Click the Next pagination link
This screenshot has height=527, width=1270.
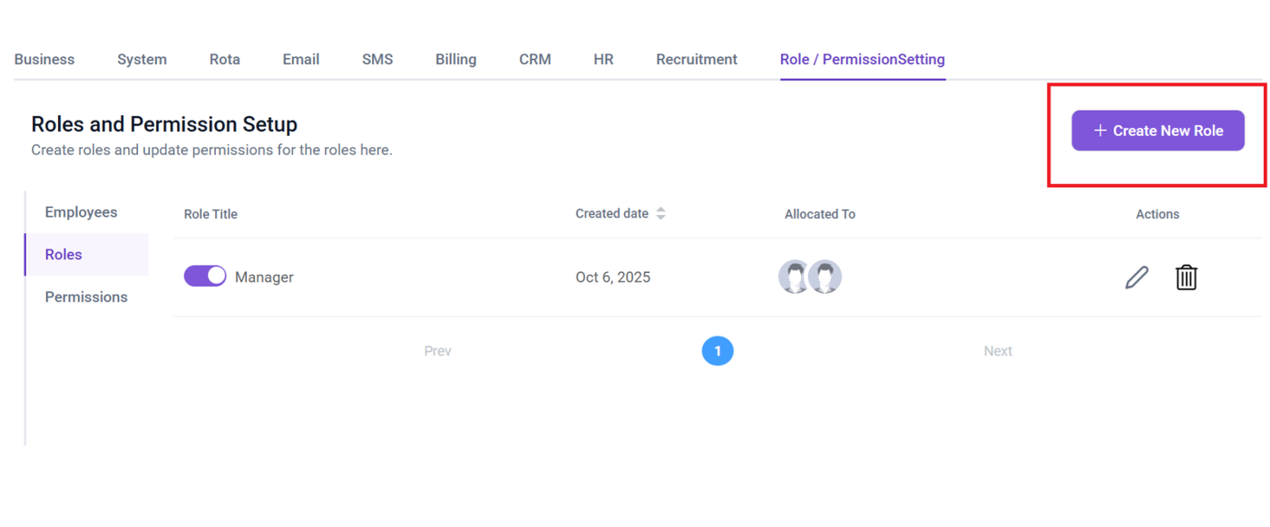pos(998,351)
